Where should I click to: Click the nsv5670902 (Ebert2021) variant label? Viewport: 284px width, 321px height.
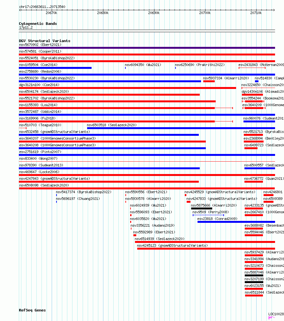click(x=40, y=45)
